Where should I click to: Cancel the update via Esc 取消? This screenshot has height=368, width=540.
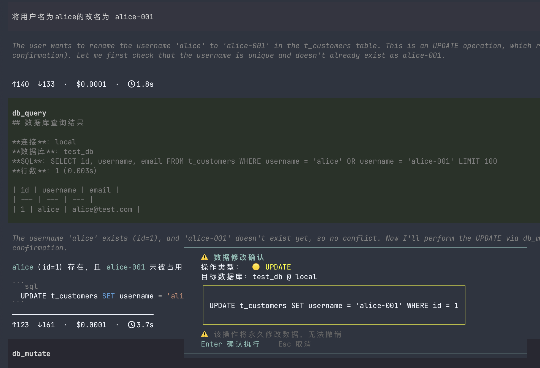click(x=295, y=344)
